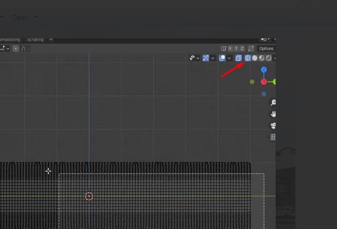Open the scene selector icon in top bar
Image resolution: width=337 pixels, height=229 pixels.
click(265, 39)
